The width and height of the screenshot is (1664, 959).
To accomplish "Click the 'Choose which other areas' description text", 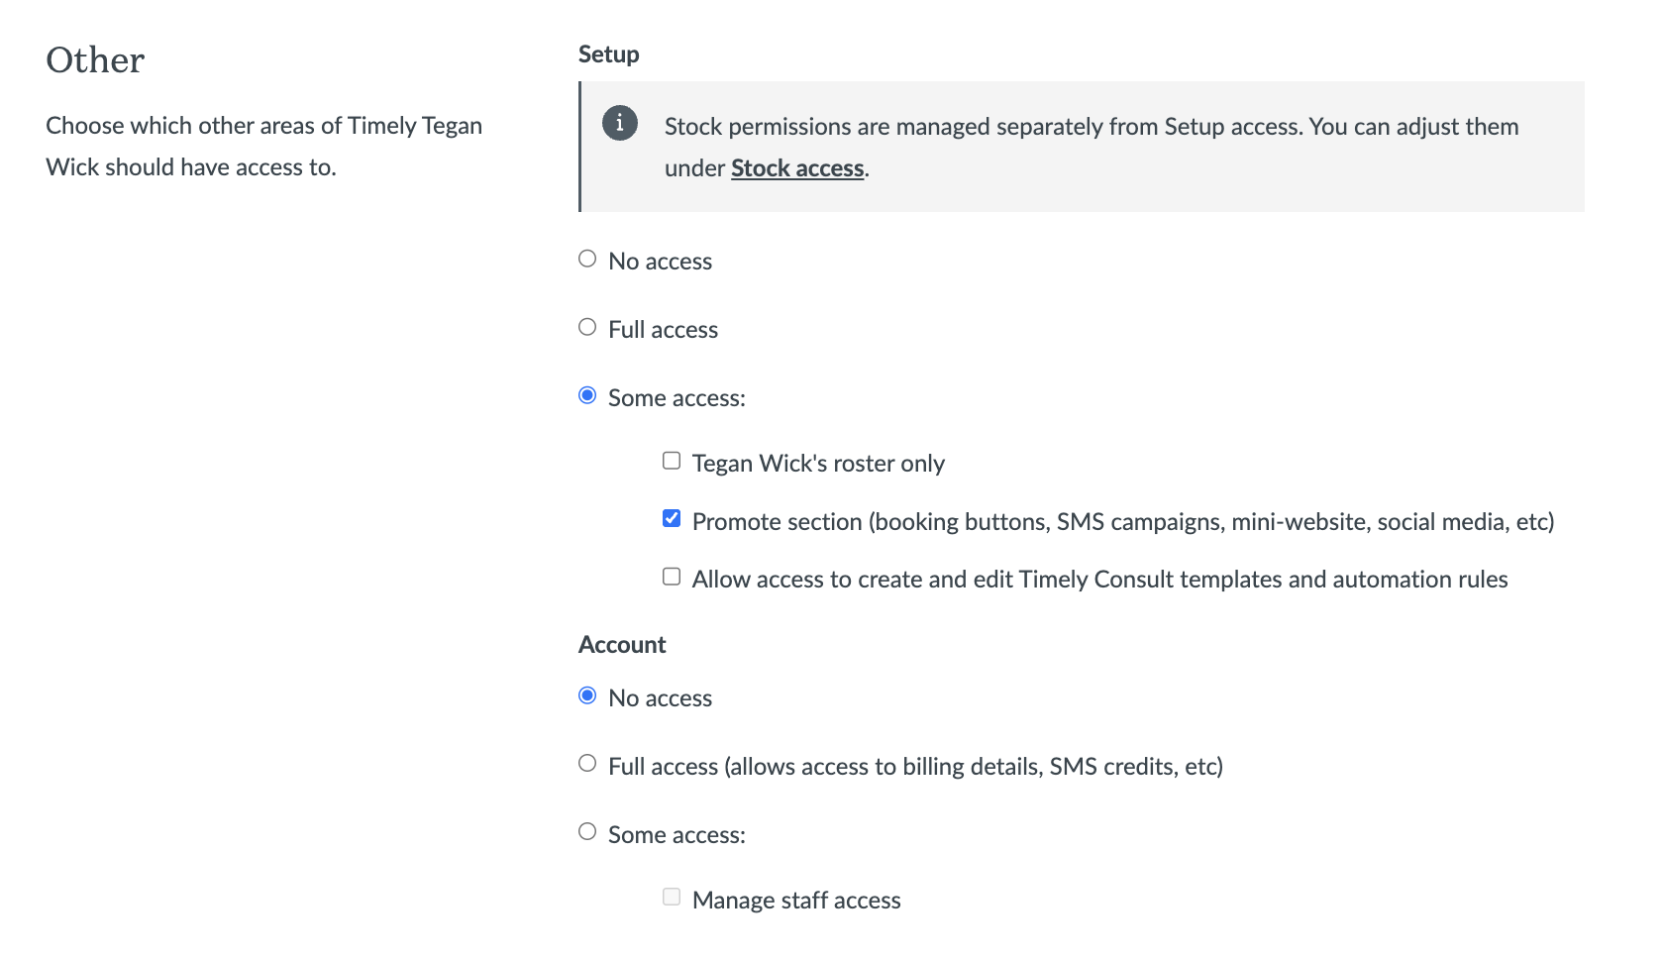I will coord(263,146).
